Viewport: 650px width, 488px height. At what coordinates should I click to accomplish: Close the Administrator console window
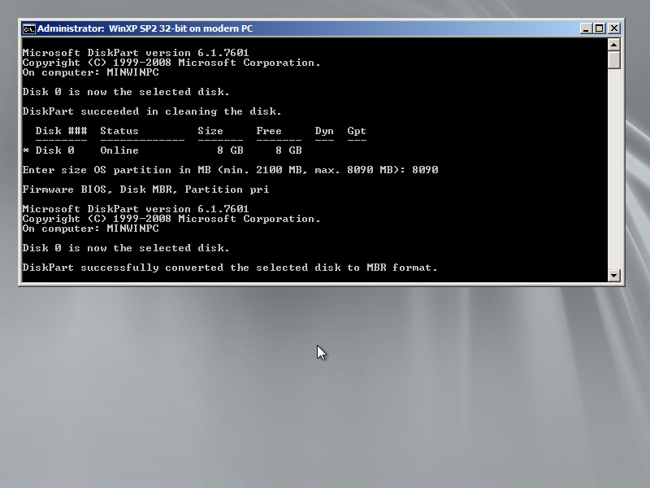[614, 28]
